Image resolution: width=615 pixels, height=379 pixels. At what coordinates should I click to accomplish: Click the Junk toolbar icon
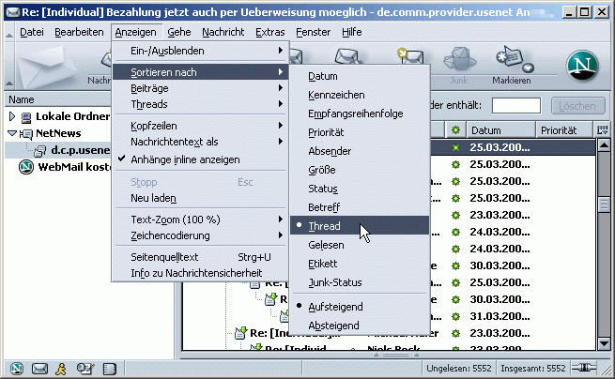459,64
